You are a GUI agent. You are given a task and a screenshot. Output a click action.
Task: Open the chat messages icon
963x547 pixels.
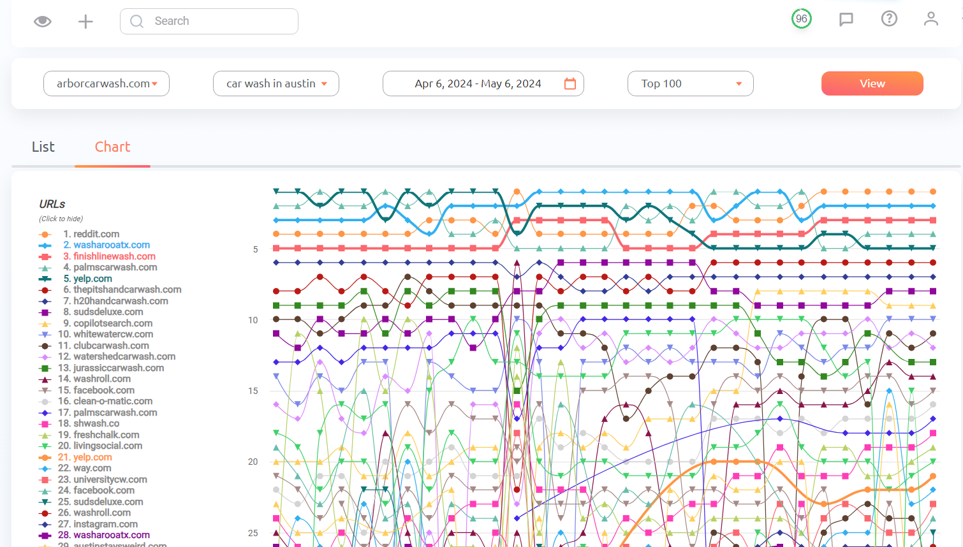pyautogui.click(x=846, y=19)
